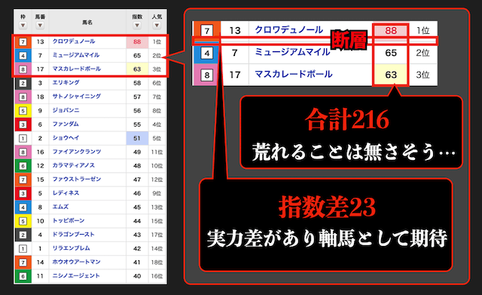Open the レディネス horse link
This screenshot has height=295, width=482.
[x=66, y=192]
